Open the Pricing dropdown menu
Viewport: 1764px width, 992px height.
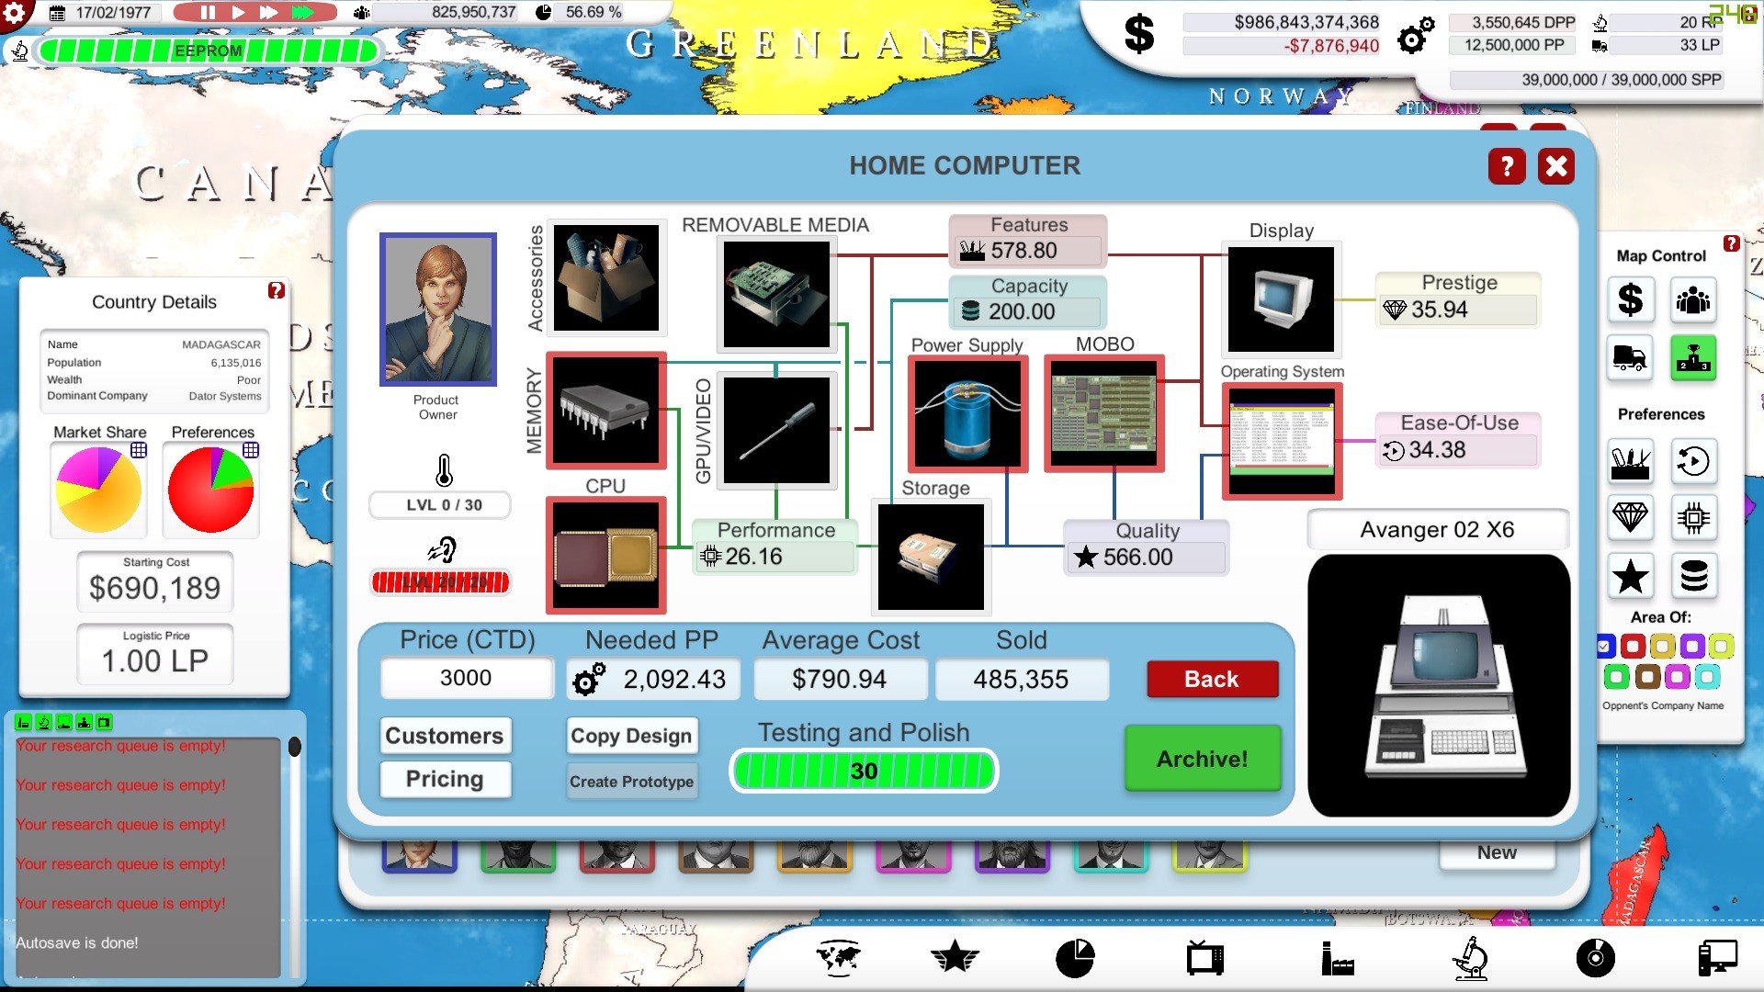click(444, 779)
